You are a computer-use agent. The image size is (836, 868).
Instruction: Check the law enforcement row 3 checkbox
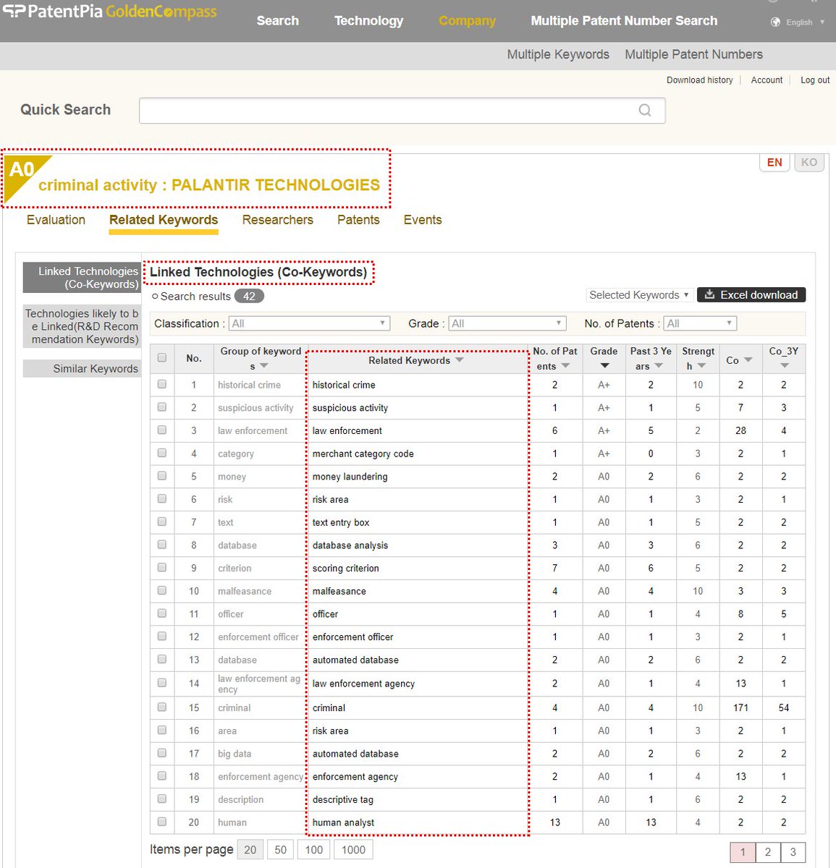coord(162,430)
